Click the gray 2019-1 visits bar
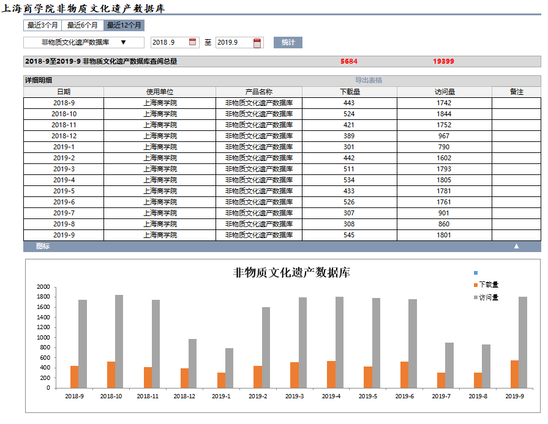The width and height of the screenshot is (548, 424). coord(229,368)
